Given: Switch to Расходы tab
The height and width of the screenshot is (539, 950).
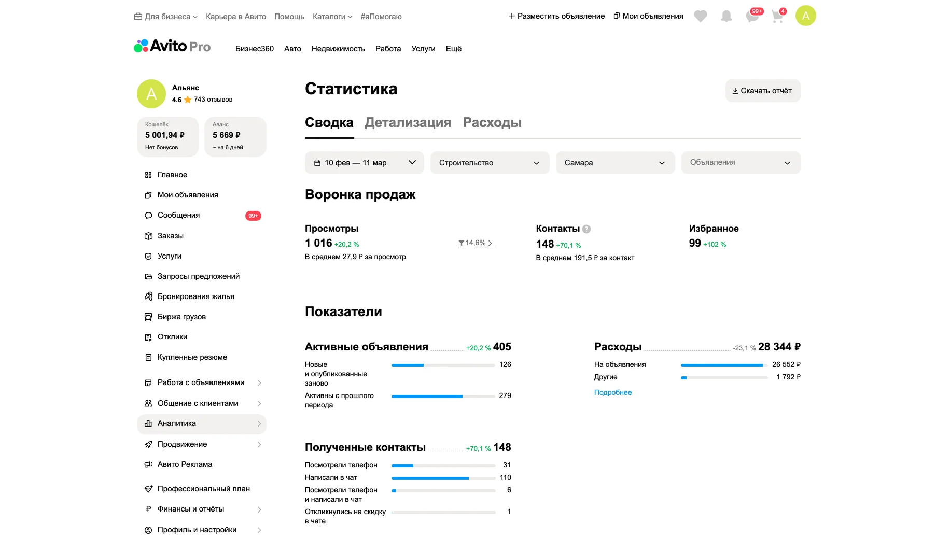Looking at the screenshot, I should [492, 123].
